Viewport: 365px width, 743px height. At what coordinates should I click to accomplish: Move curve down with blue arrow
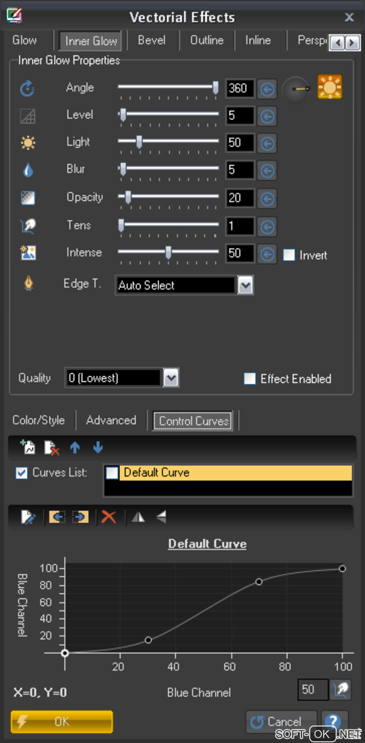tap(98, 447)
